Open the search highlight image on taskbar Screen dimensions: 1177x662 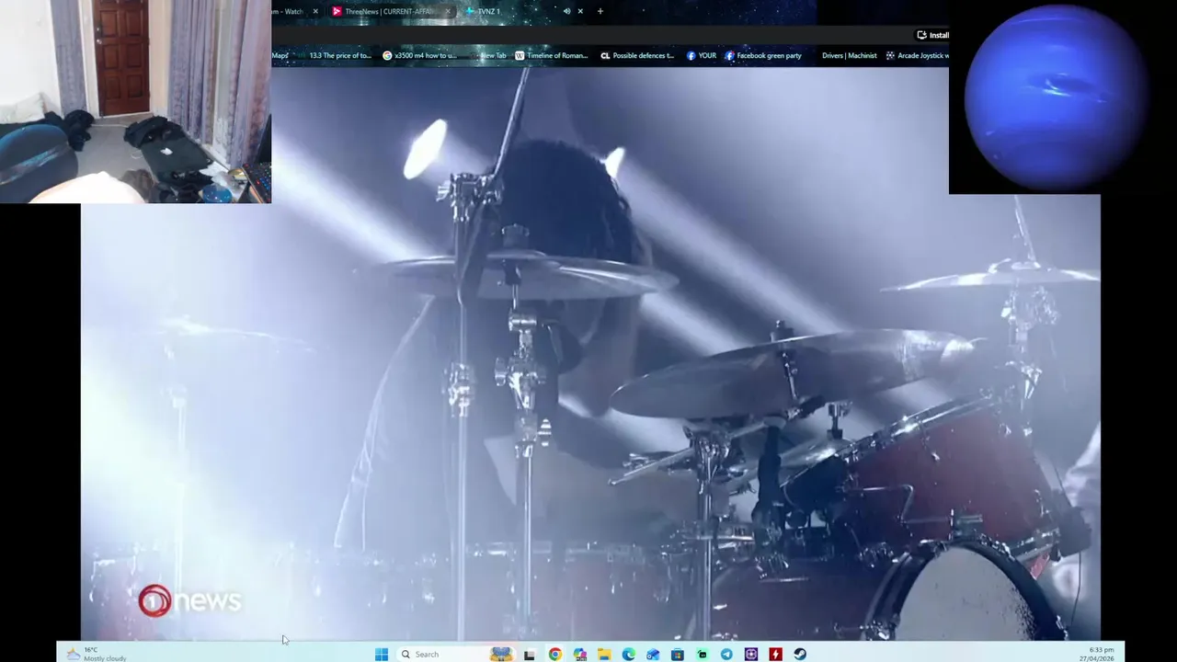[x=501, y=654]
